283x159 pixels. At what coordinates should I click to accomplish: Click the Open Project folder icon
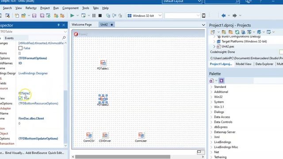(23, 16)
